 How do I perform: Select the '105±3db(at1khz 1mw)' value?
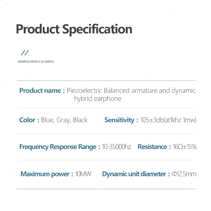coord(168,120)
